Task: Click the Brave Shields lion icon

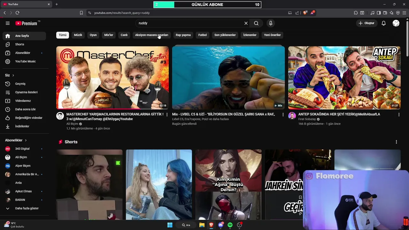Action: click(x=305, y=13)
